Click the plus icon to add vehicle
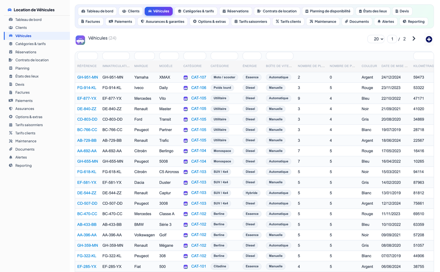 point(429,39)
